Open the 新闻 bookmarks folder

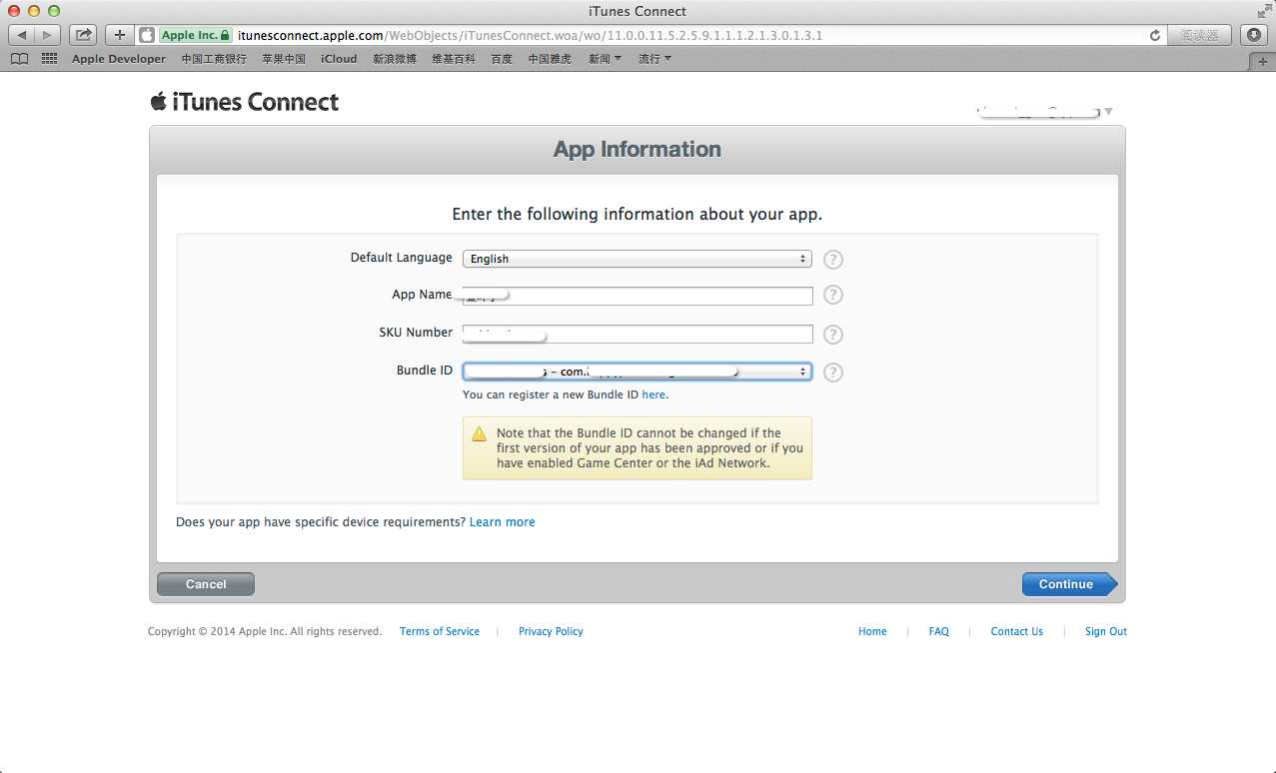pos(605,59)
